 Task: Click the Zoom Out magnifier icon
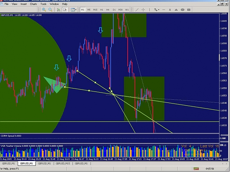[50, 10]
